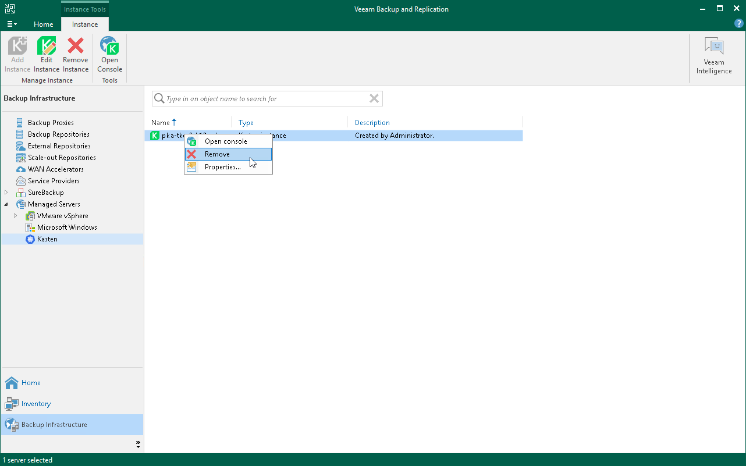Collapse the Managed Servers tree node
The width and height of the screenshot is (746, 466).
pos(7,204)
